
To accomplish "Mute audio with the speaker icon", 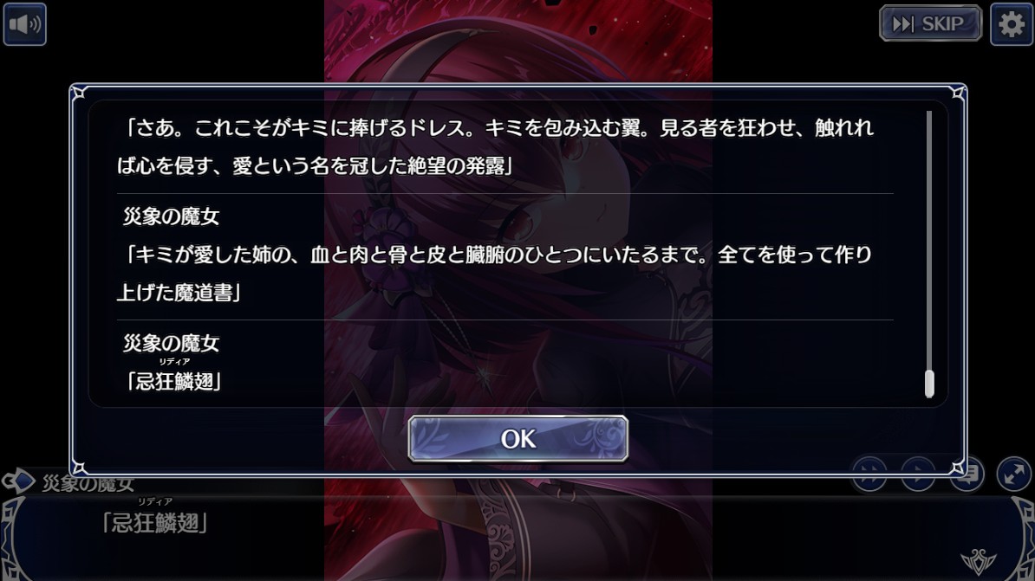I will [x=24, y=24].
